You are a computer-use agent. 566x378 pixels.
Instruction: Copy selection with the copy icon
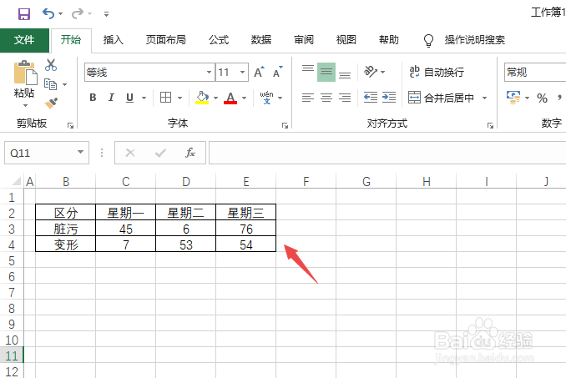(50, 84)
